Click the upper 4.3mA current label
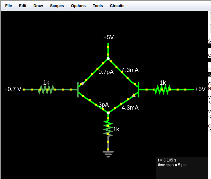This screenshot has height=179, width=211. pyautogui.click(x=130, y=70)
